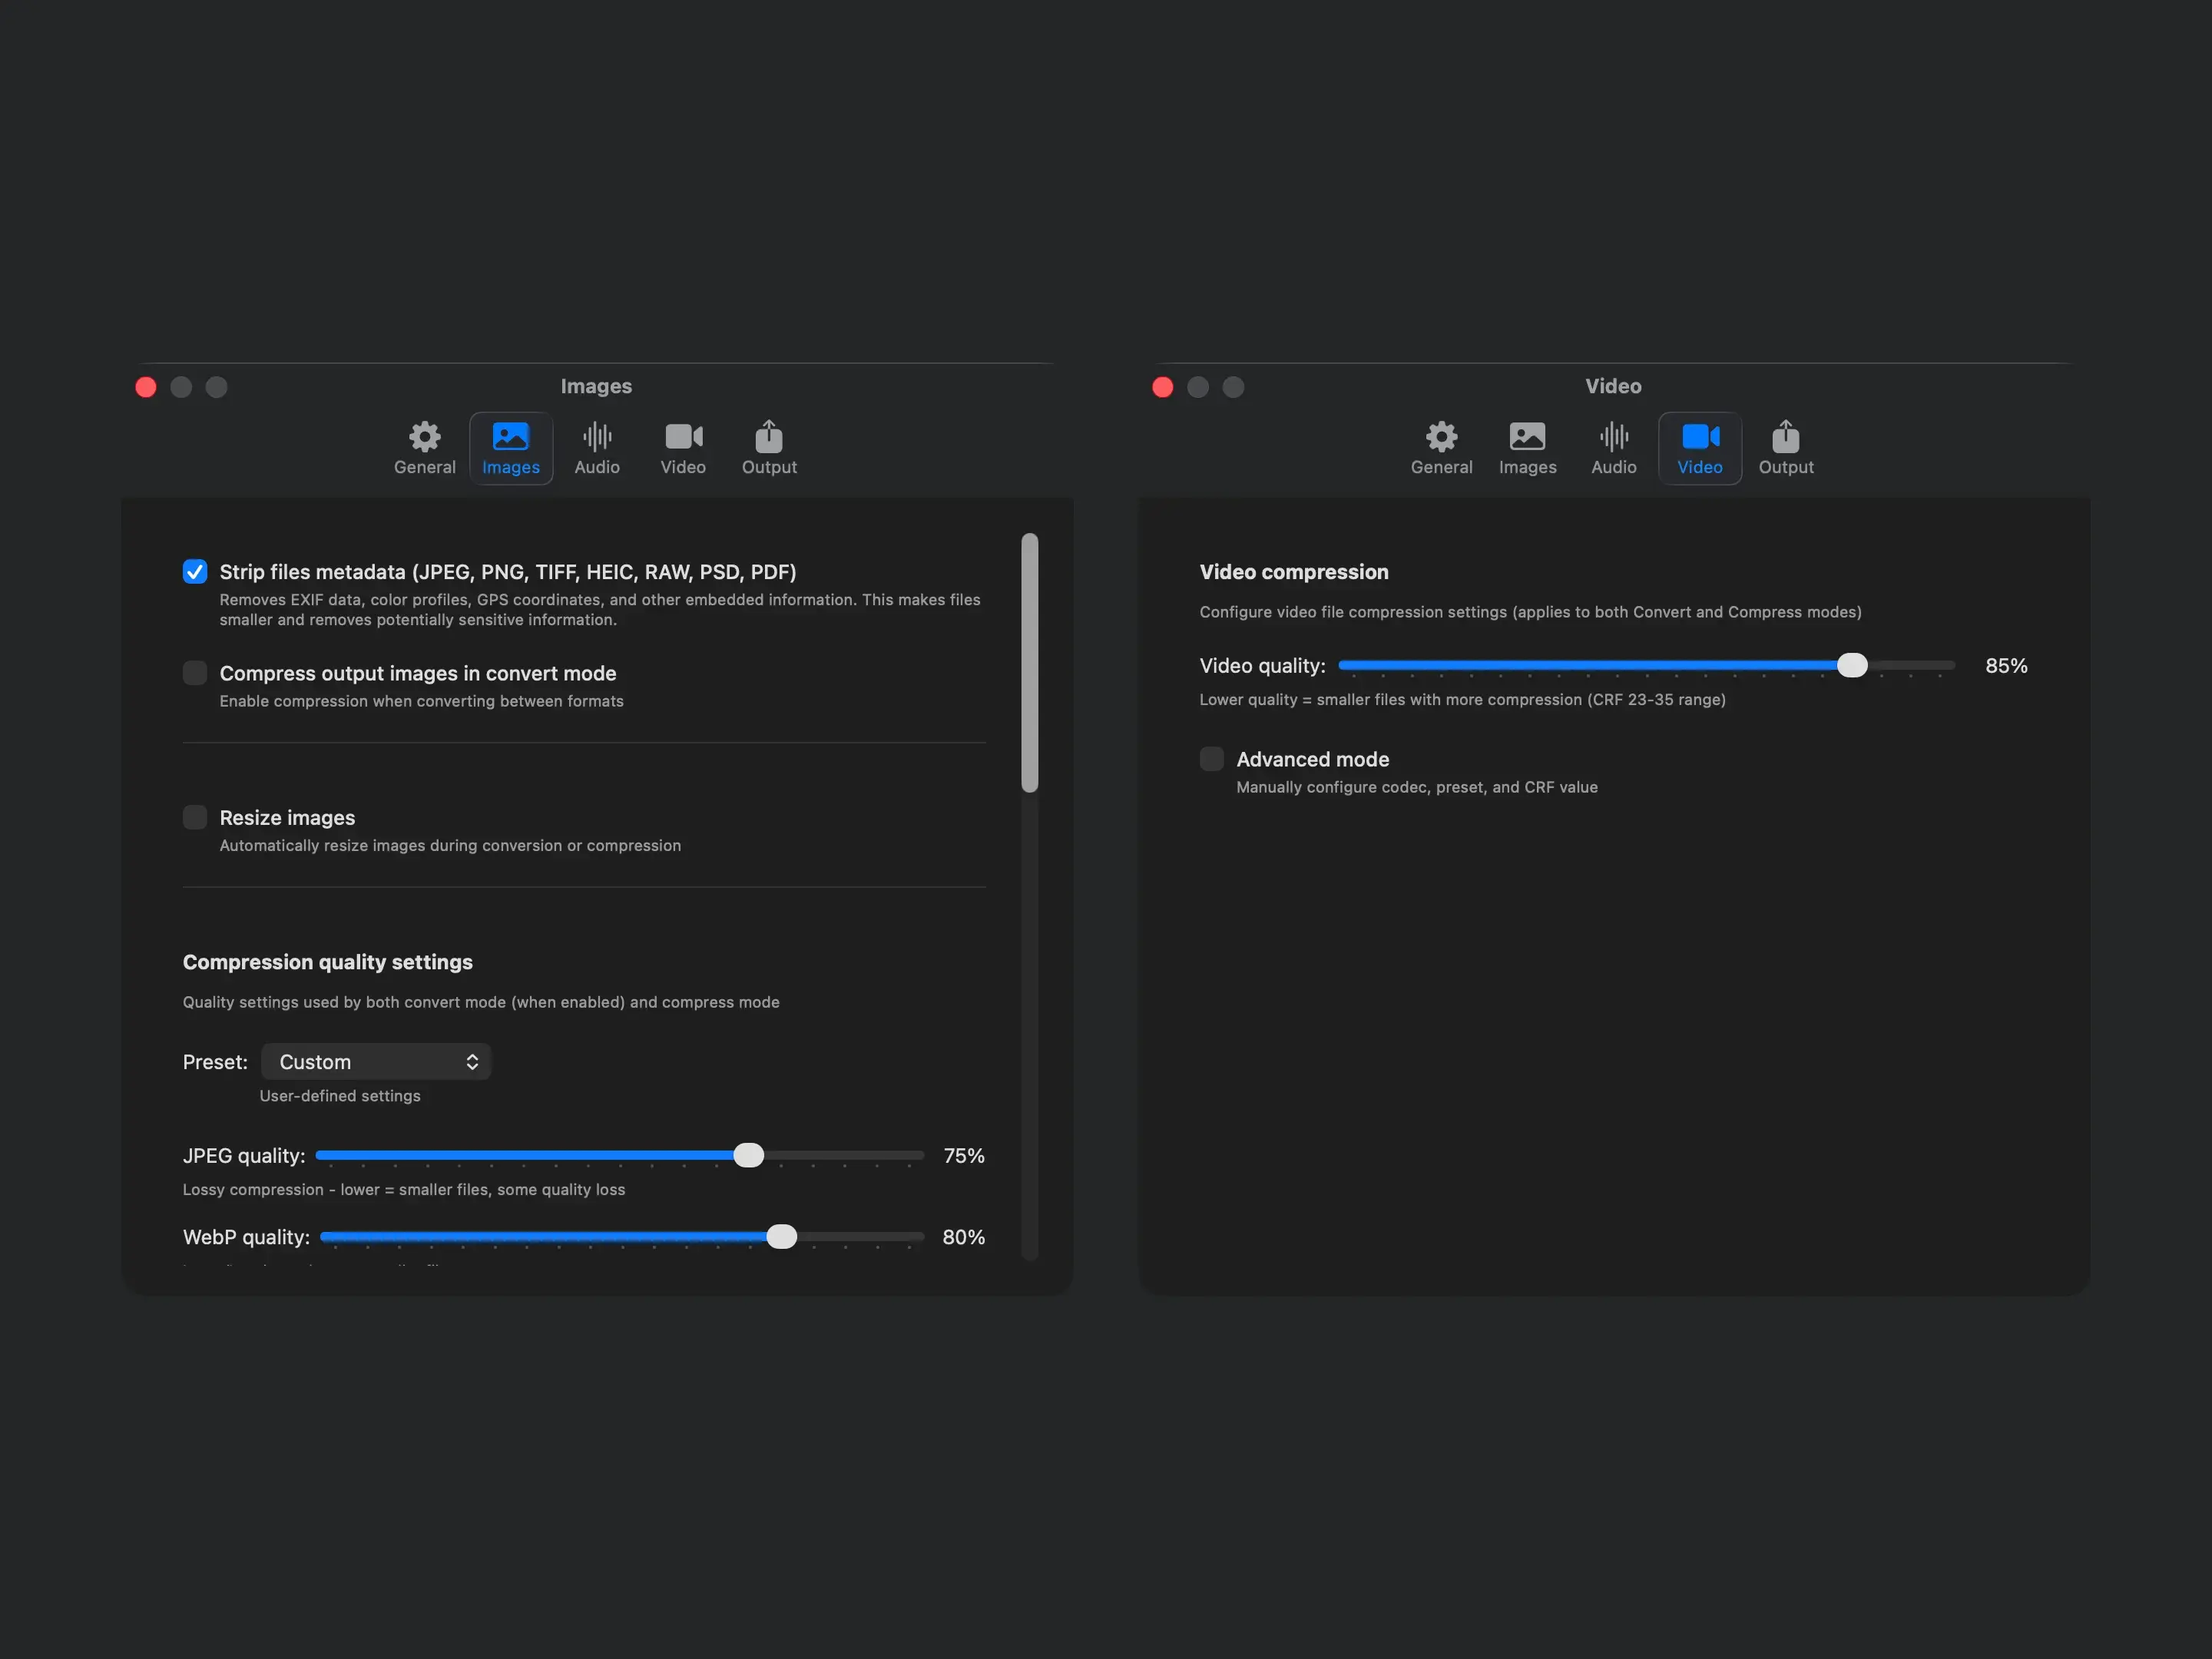
Task: Enable Compress output images in convert mode
Action: pos(195,673)
